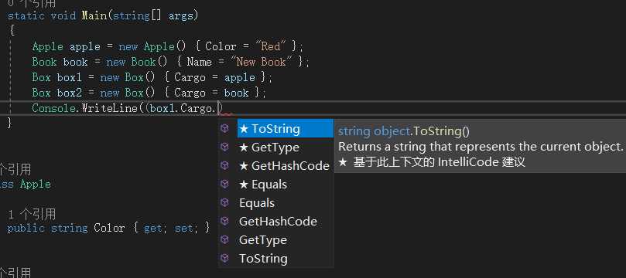Image resolution: width=626 pixels, height=278 pixels.
Task: Click cube icon beside starred ToString
Action: (224, 128)
